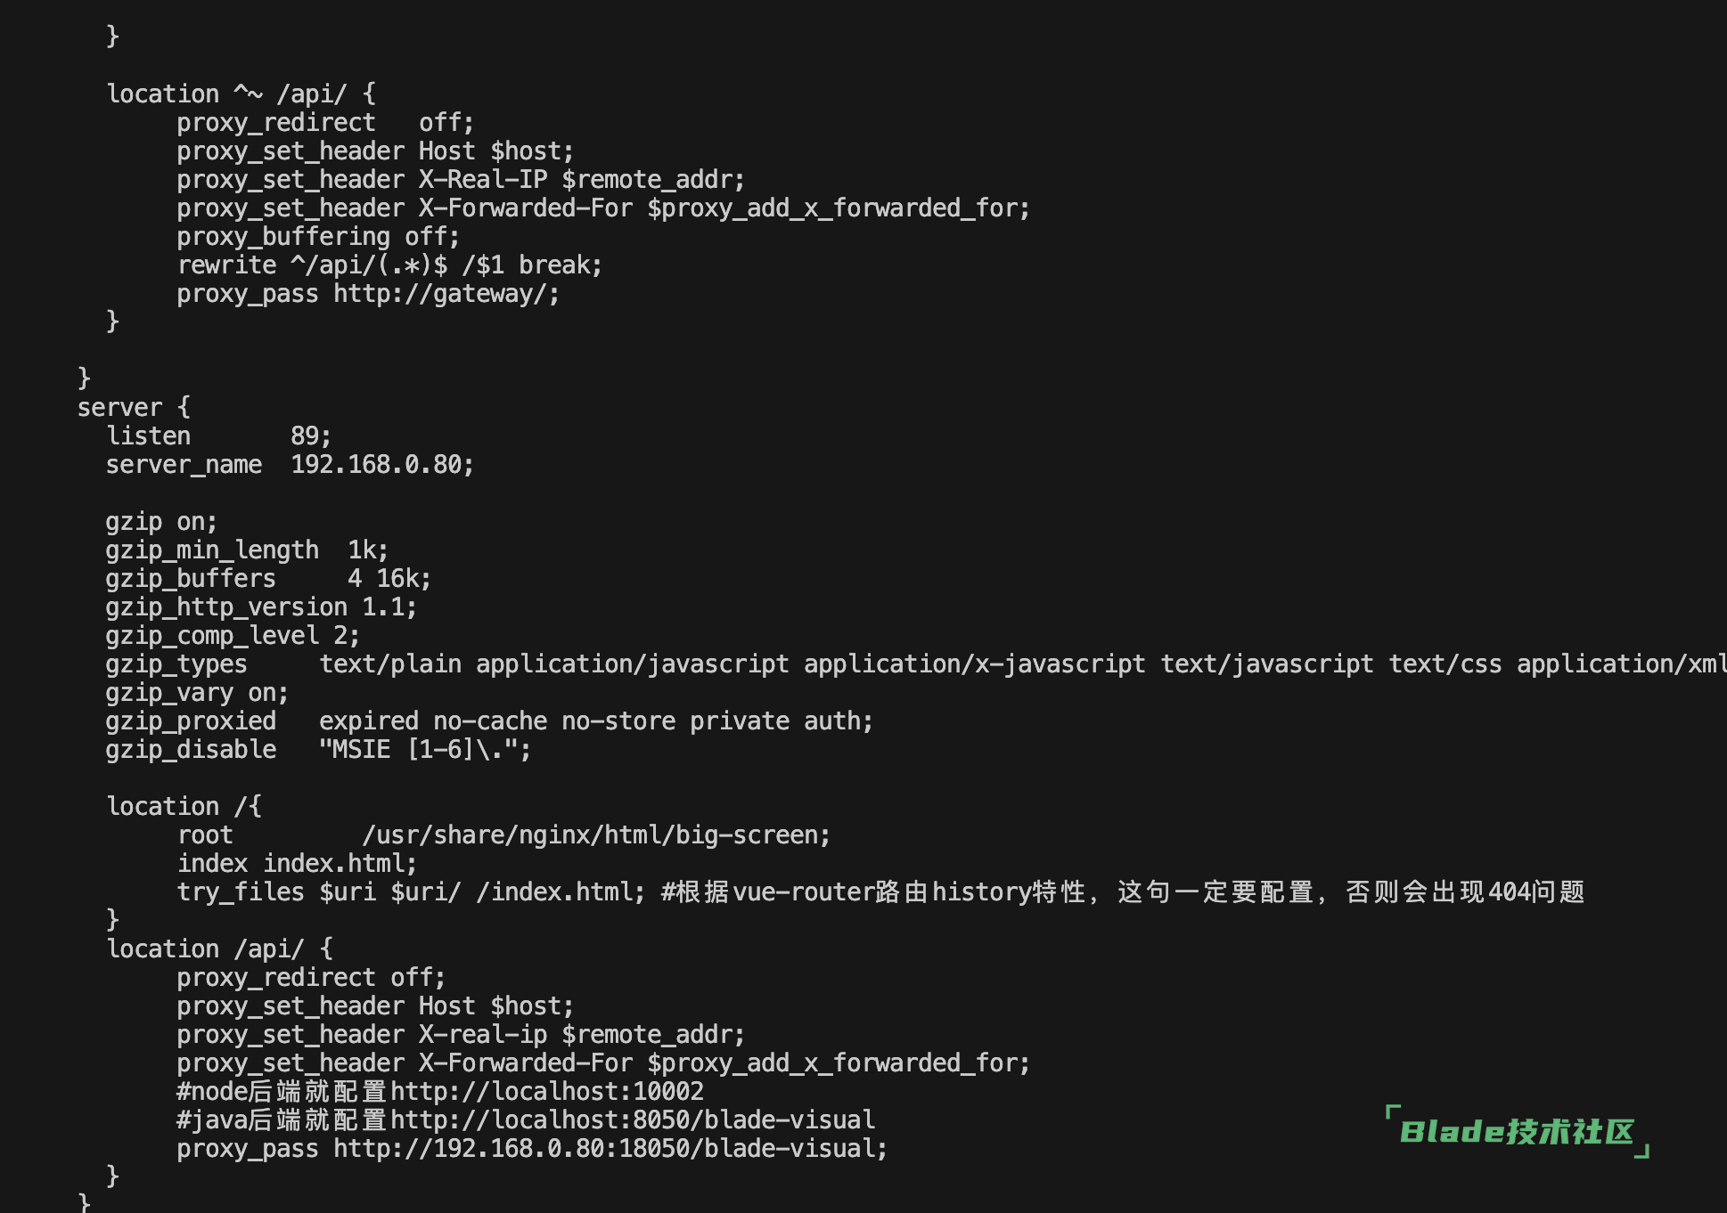Click the rewrite ^/api/(.*)$ rule
The height and width of the screenshot is (1213, 1727).
pyautogui.click(x=389, y=265)
